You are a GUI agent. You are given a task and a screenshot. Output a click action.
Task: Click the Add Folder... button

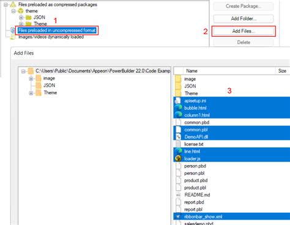point(244,19)
